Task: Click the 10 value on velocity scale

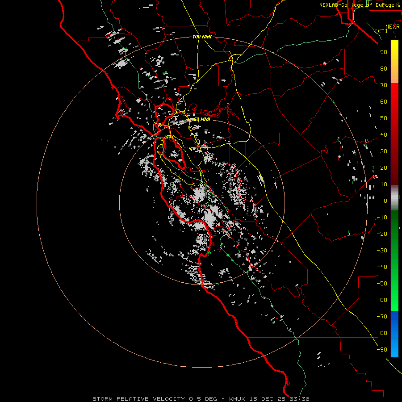Action: tap(384, 184)
